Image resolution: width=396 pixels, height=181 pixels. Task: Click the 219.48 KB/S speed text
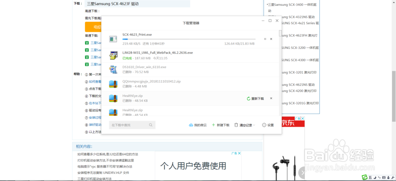point(131,44)
